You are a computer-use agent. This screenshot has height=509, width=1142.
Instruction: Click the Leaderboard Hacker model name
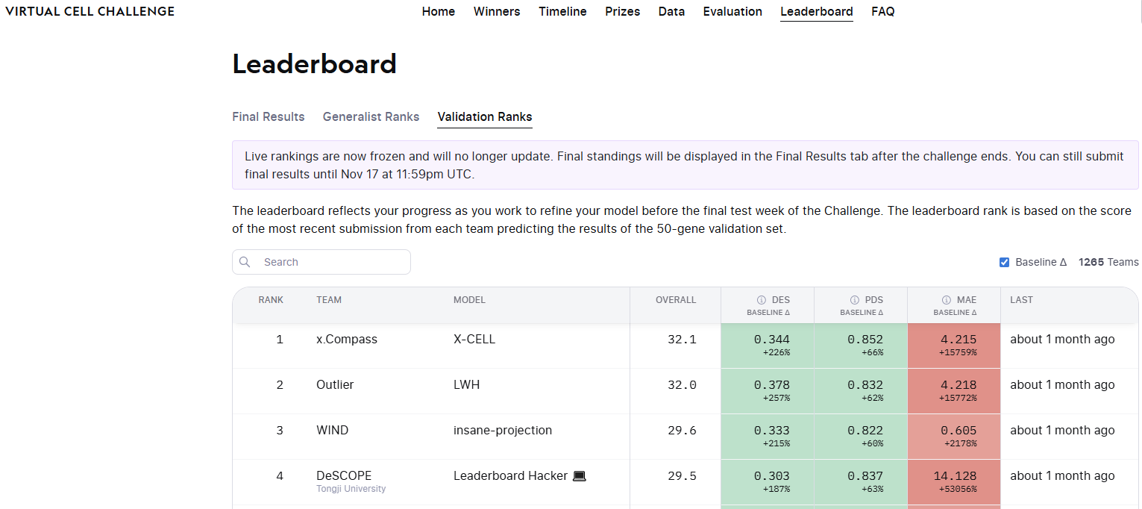(510, 476)
